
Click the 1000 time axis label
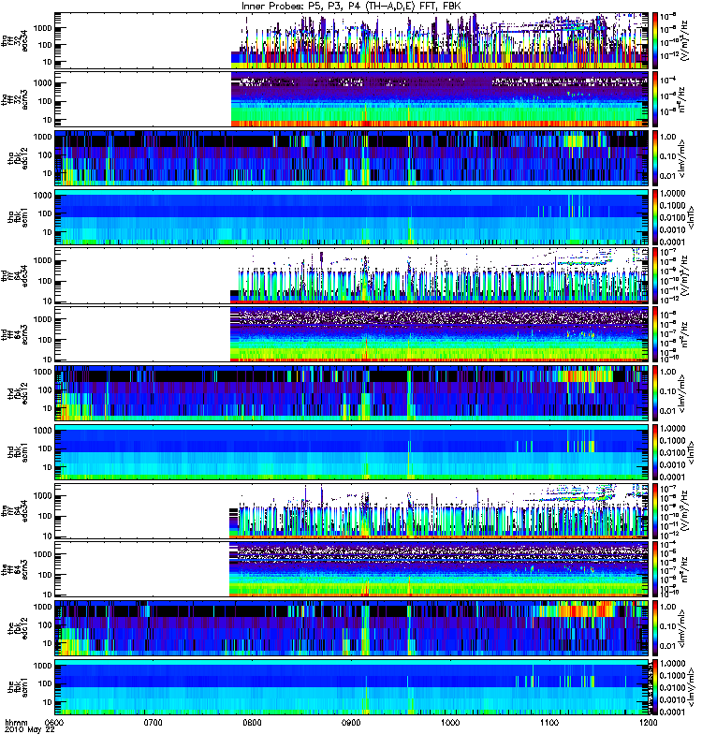(x=450, y=722)
